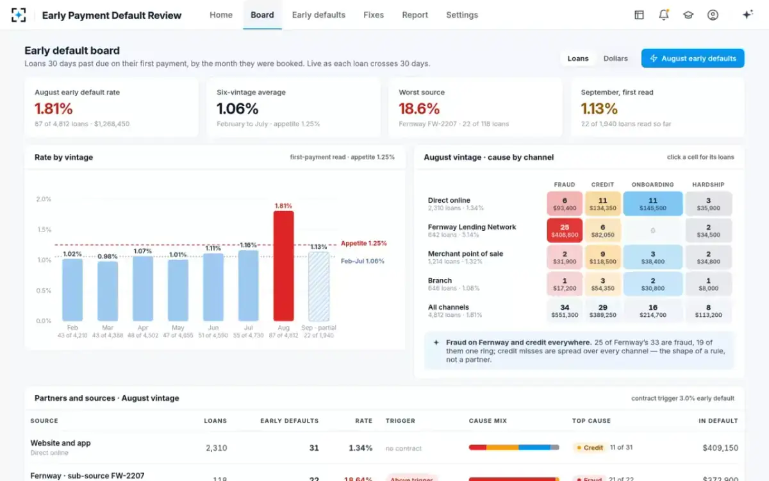Screen dimensions: 769x481
Task: Click the Source column header
Action: pos(44,421)
